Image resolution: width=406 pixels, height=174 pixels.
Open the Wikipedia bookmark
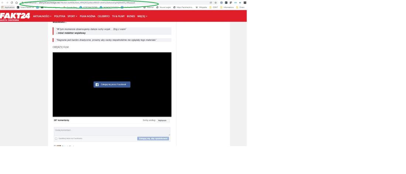[202, 7]
